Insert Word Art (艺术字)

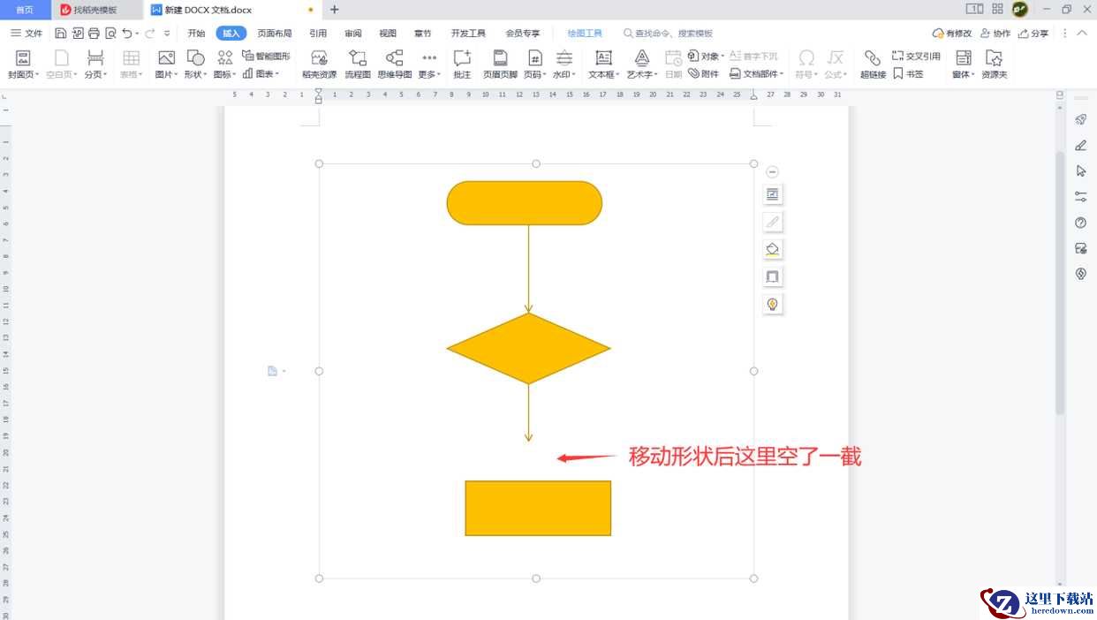[x=642, y=64]
